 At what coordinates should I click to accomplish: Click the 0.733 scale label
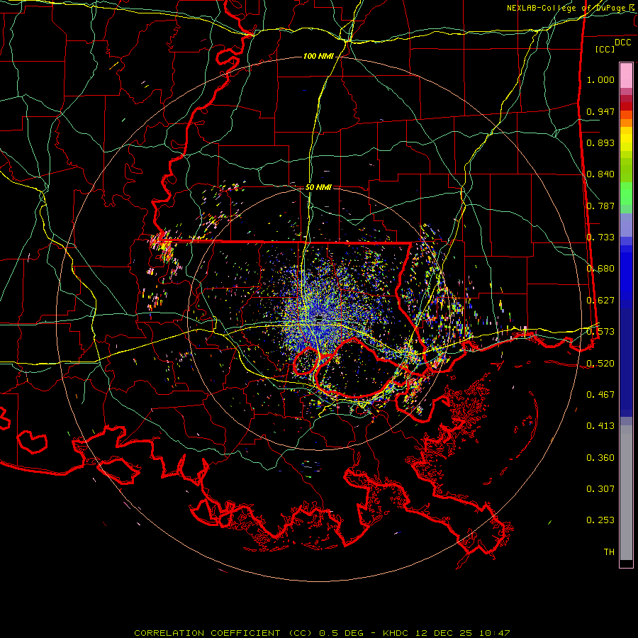[x=600, y=237]
